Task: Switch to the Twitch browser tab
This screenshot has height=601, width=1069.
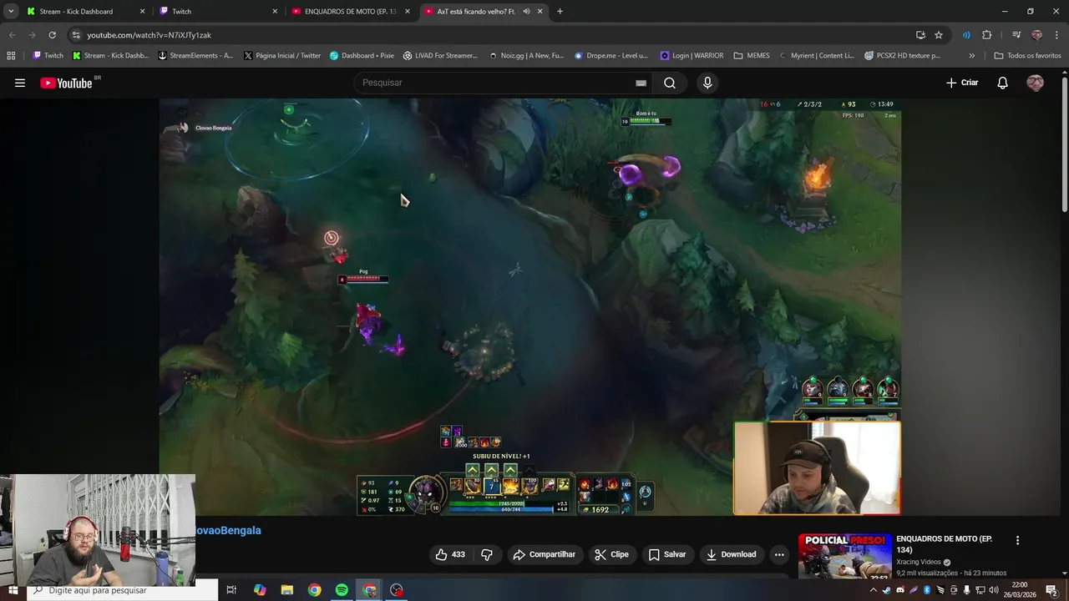Action: [217, 12]
